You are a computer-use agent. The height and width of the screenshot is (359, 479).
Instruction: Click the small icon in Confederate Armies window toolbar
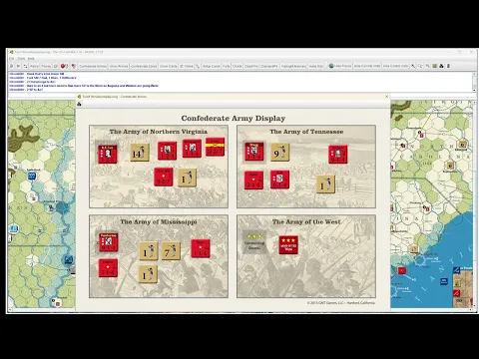click(79, 104)
